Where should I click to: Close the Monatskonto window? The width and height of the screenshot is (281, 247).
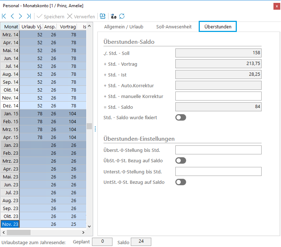point(276,6)
